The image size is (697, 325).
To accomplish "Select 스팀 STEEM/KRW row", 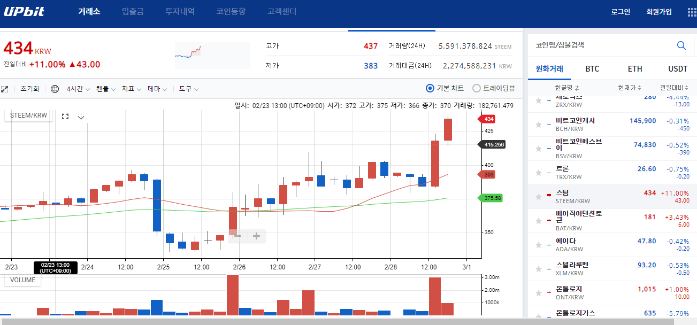I will point(612,197).
